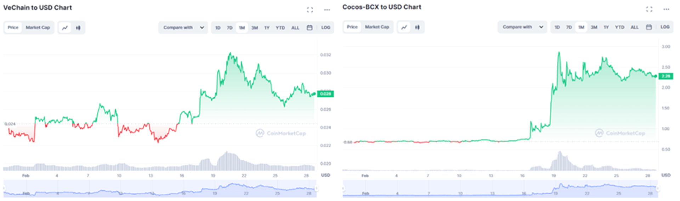This screenshot has width=680, height=201.
Task: Toggle LOG scale on VeChain chart
Action: pyautogui.click(x=325, y=28)
